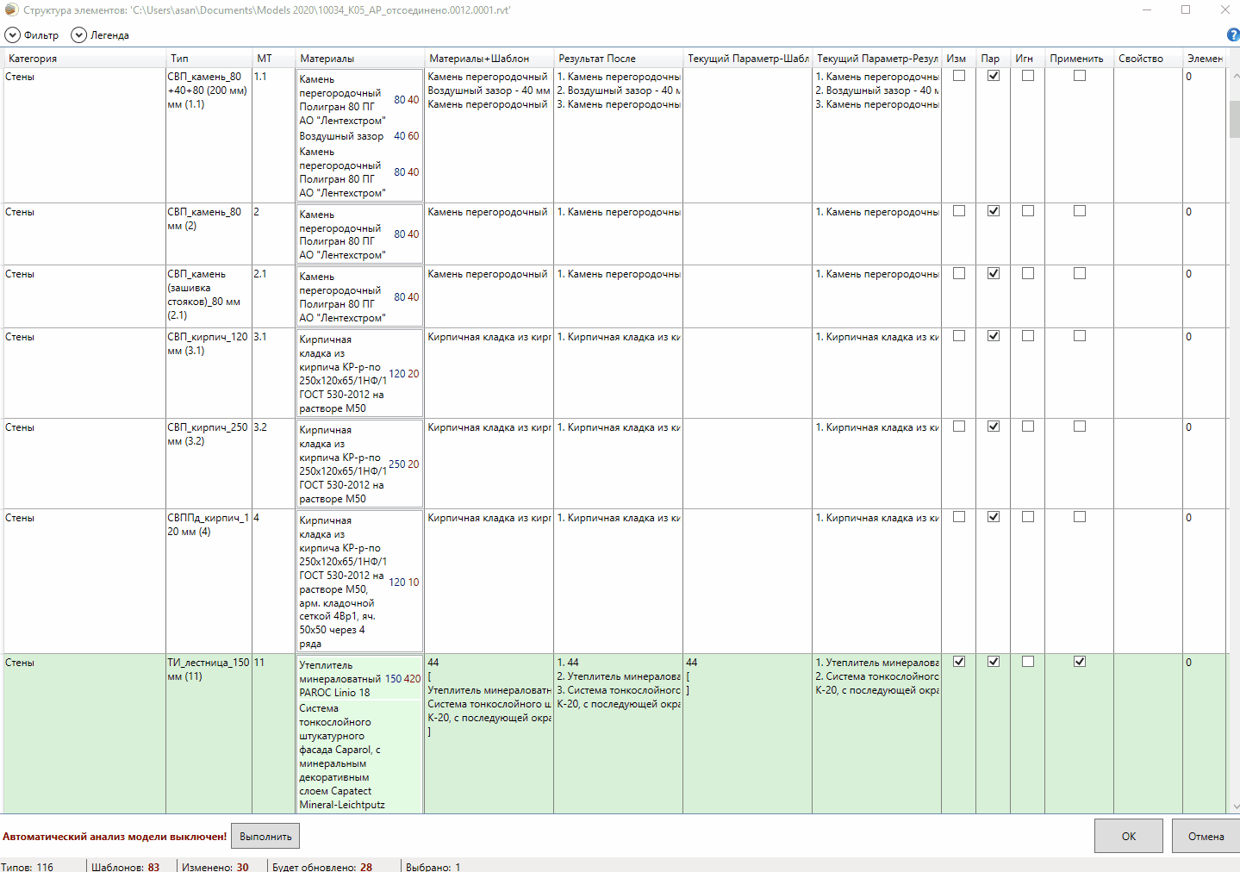Select type cell СВП_кирпич_120 мм (3.1)
This screenshot has height=872, width=1240.
[209, 374]
